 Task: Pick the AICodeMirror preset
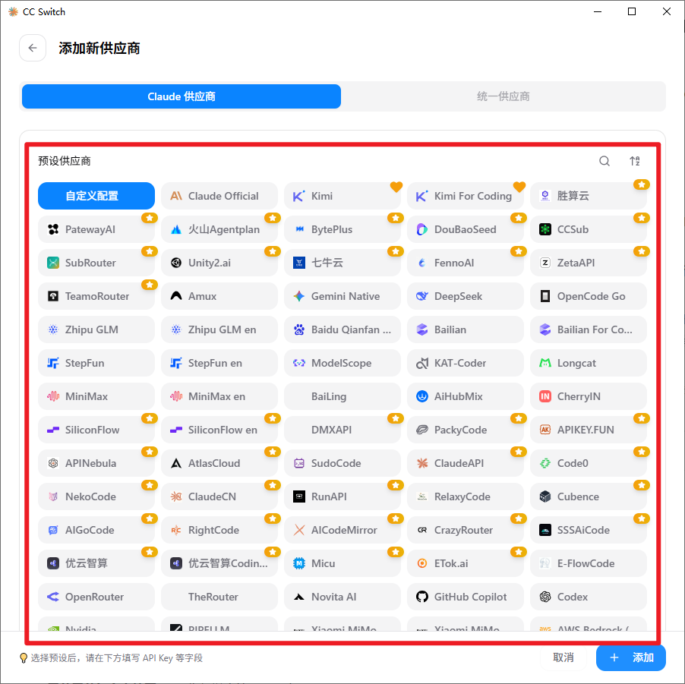click(x=342, y=530)
